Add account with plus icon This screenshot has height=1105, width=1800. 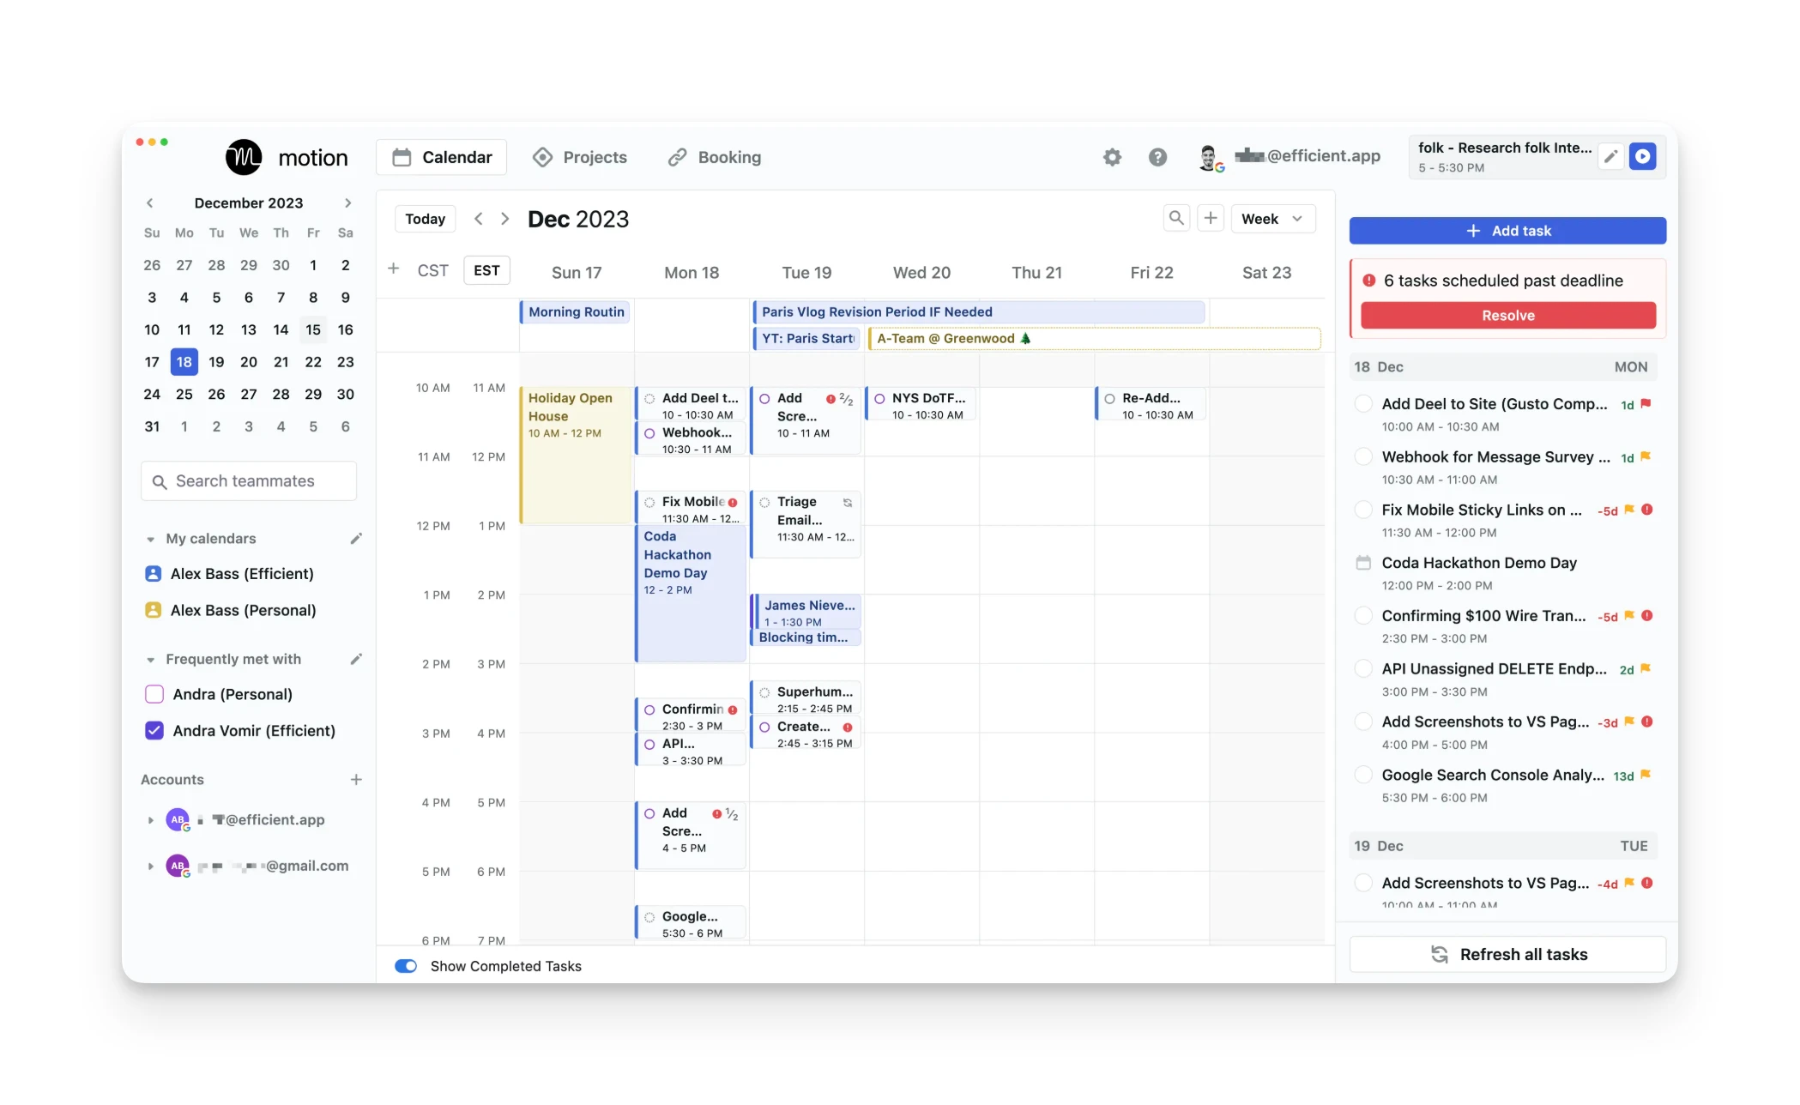356,779
